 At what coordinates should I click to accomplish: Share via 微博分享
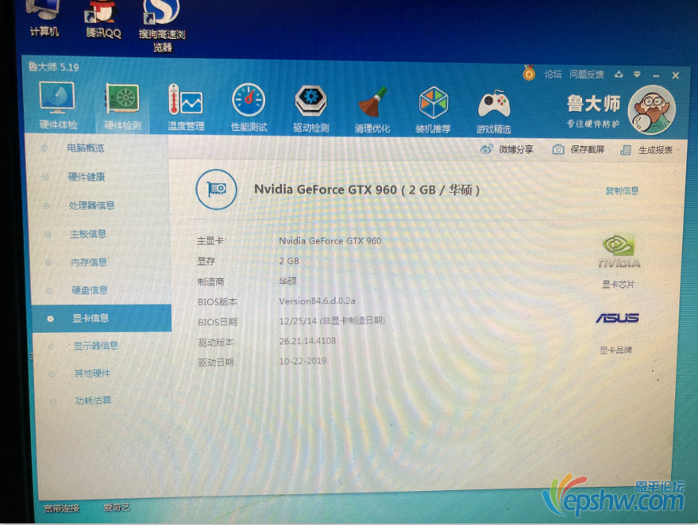coord(507,149)
